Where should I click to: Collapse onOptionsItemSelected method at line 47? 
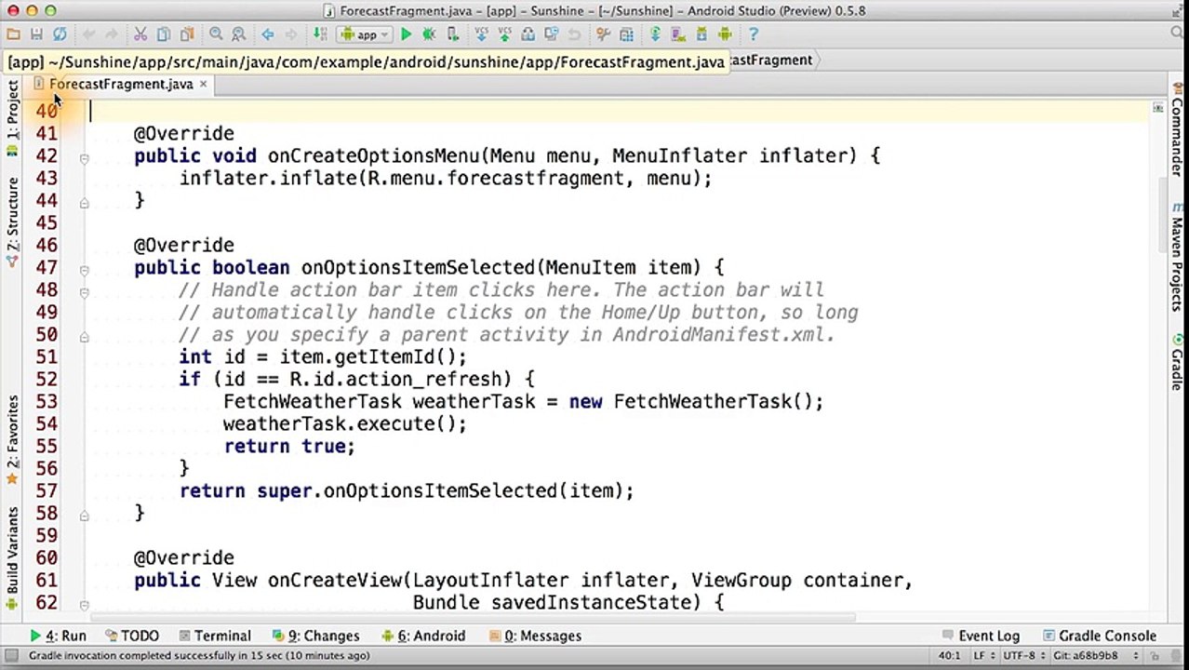point(84,270)
